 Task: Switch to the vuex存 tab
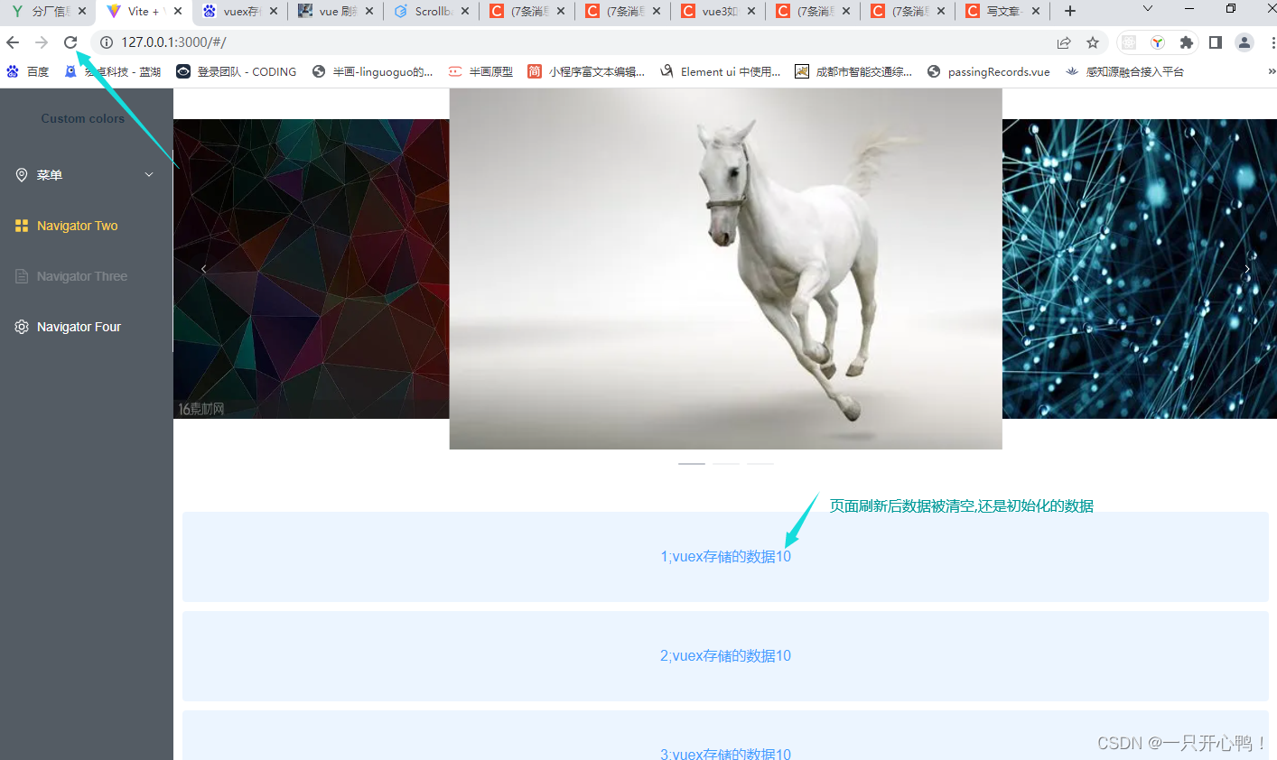point(240,11)
